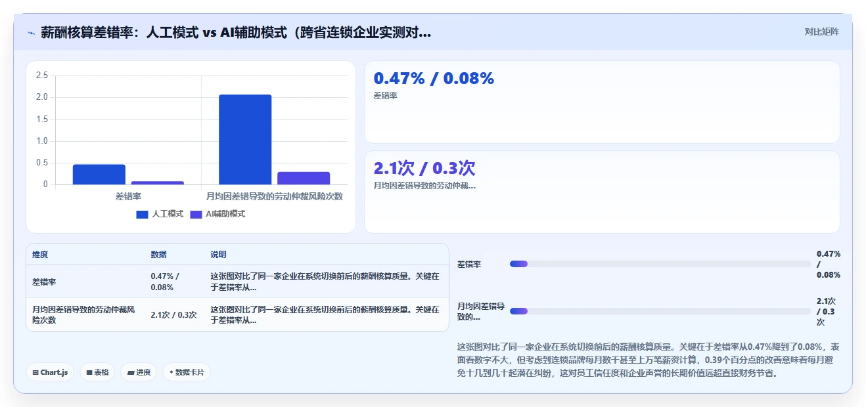Click the 数据 column header

158,255
